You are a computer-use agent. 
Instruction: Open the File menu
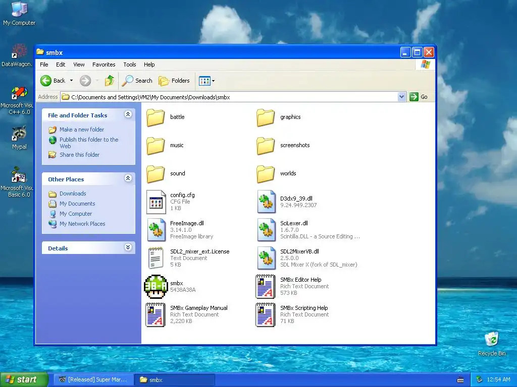pos(44,64)
